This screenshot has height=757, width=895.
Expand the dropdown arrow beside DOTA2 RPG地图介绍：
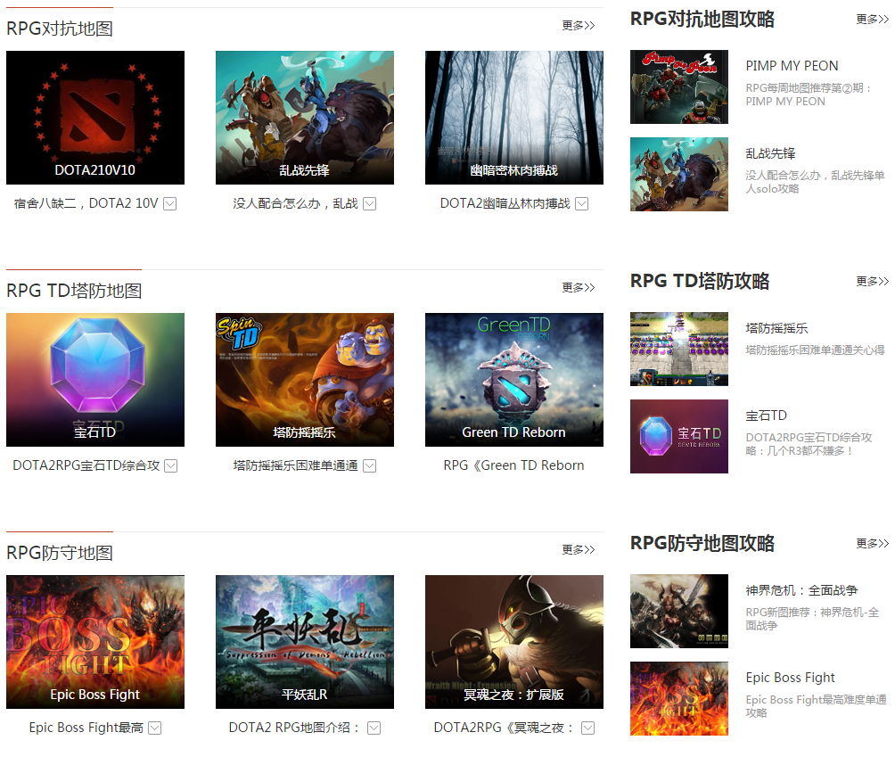click(x=374, y=728)
